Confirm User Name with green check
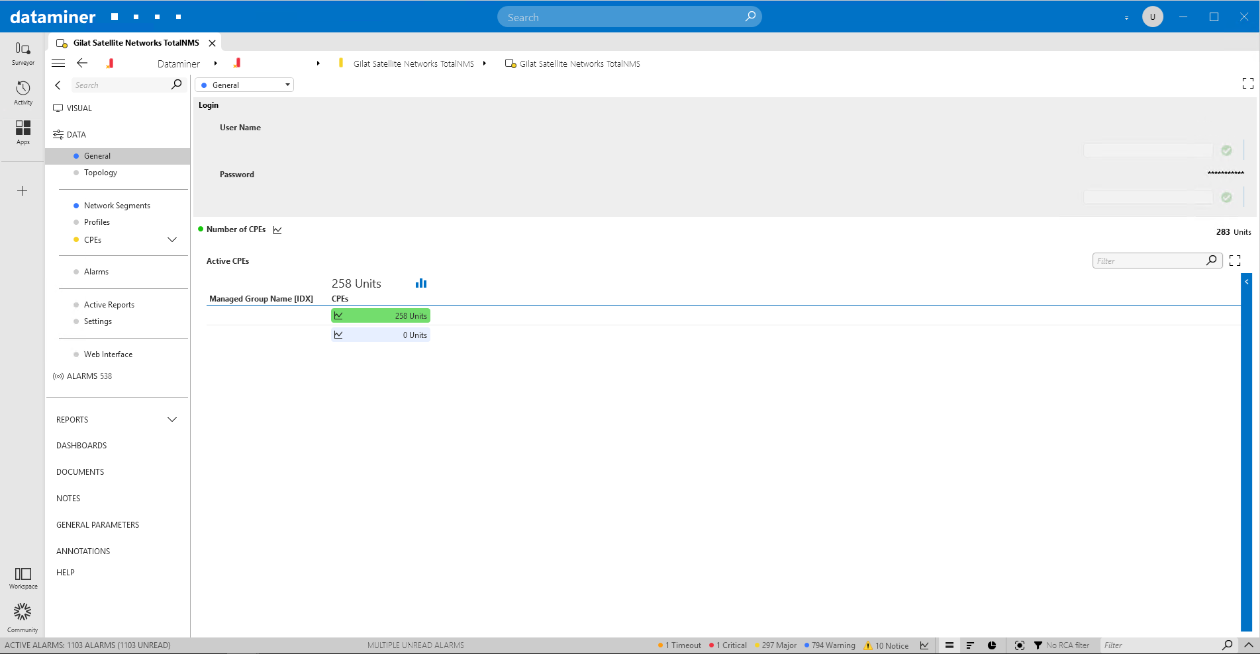The height and width of the screenshot is (654, 1260). (x=1226, y=151)
